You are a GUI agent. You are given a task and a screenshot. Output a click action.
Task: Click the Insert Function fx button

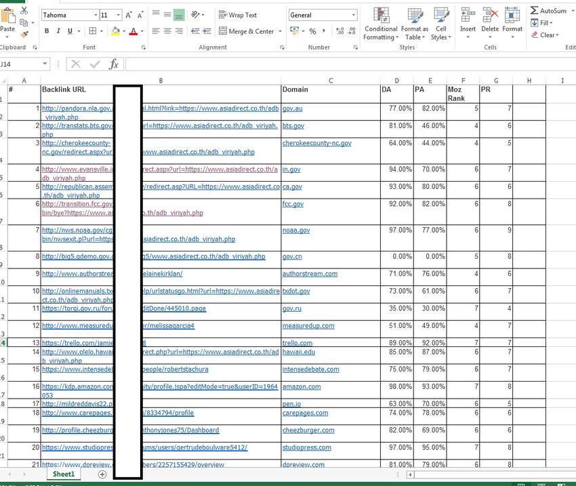tap(114, 64)
